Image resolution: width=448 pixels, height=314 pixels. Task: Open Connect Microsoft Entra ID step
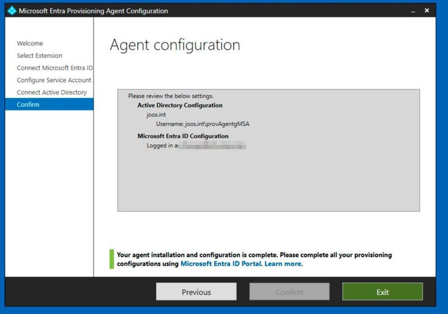[x=54, y=68]
